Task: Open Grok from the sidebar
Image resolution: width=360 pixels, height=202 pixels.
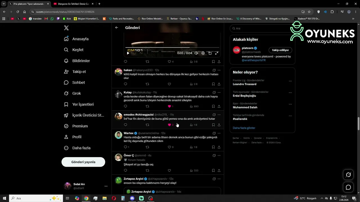Action: [x=73, y=93]
